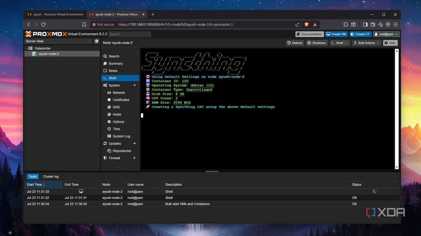Open Leo AI sparkle icon
Screen dimensions: 421x236
(x=380, y=24)
